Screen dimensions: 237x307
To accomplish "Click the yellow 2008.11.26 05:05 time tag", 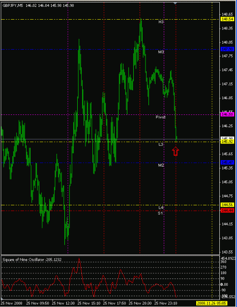I will [x=212, y=303].
